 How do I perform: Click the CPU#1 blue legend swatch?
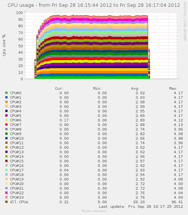point(6,97)
